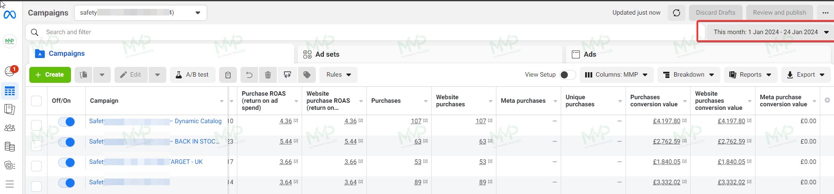Click the Undo arrow icon
The image size is (834, 194).
click(249, 75)
